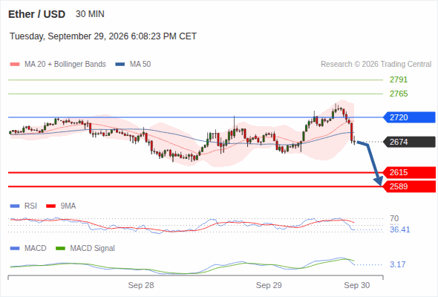Click the 9MA legend red swatch
The height and width of the screenshot is (297, 438).
[50, 206]
